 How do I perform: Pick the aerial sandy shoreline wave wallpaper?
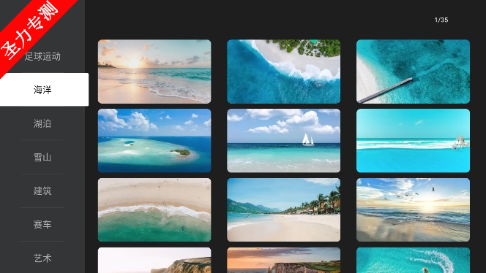click(x=154, y=210)
